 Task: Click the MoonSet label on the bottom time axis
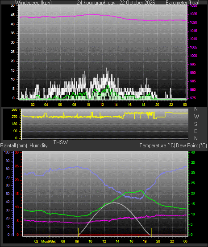coord(48,241)
